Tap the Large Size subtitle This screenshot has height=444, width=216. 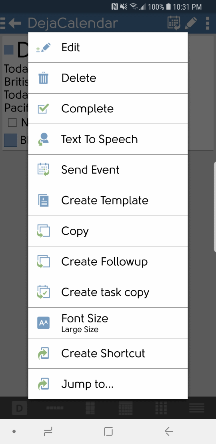80,330
